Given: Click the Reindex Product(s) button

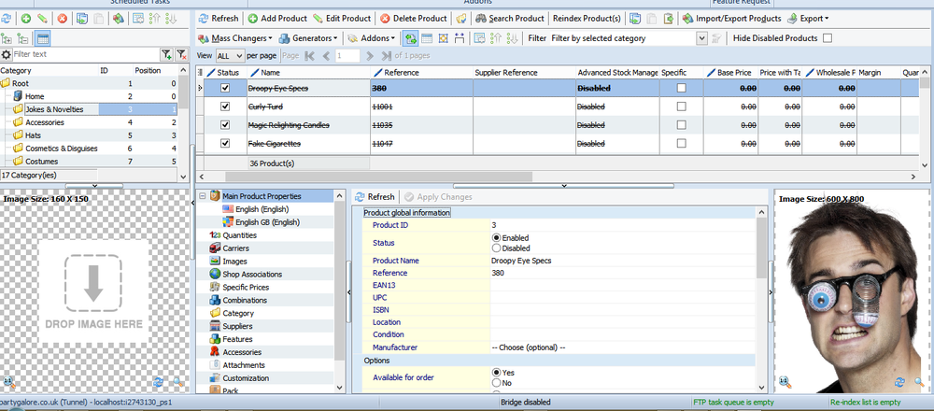Looking at the screenshot, I should 587,18.
